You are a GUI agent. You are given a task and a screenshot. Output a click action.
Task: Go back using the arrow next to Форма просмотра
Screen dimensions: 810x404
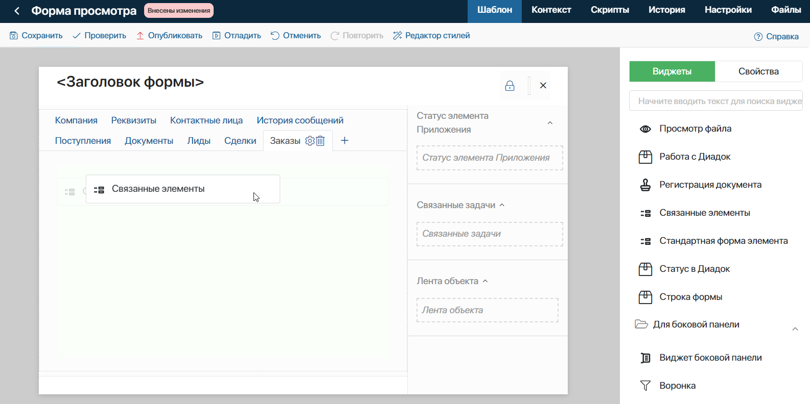(17, 11)
